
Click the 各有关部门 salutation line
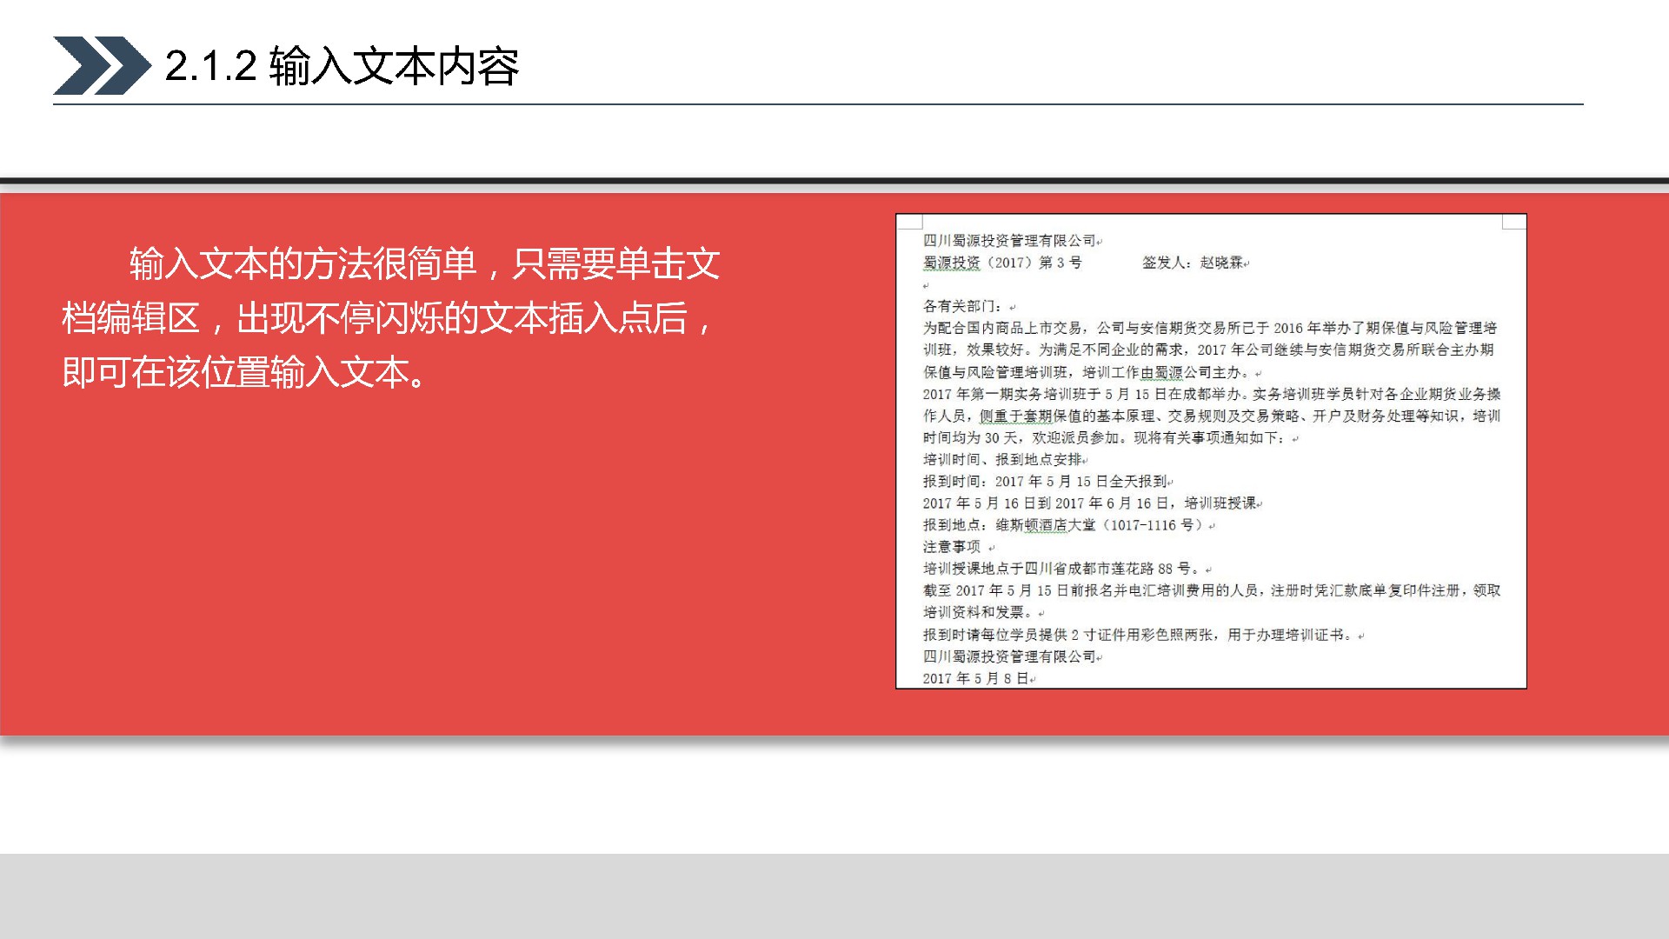tap(963, 306)
